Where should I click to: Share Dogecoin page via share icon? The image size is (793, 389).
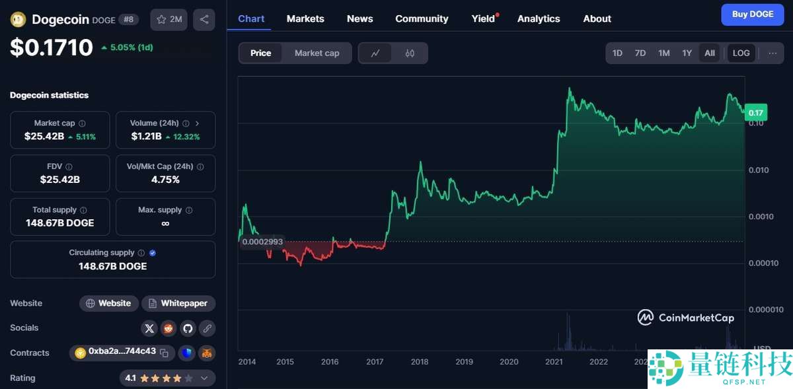click(204, 19)
